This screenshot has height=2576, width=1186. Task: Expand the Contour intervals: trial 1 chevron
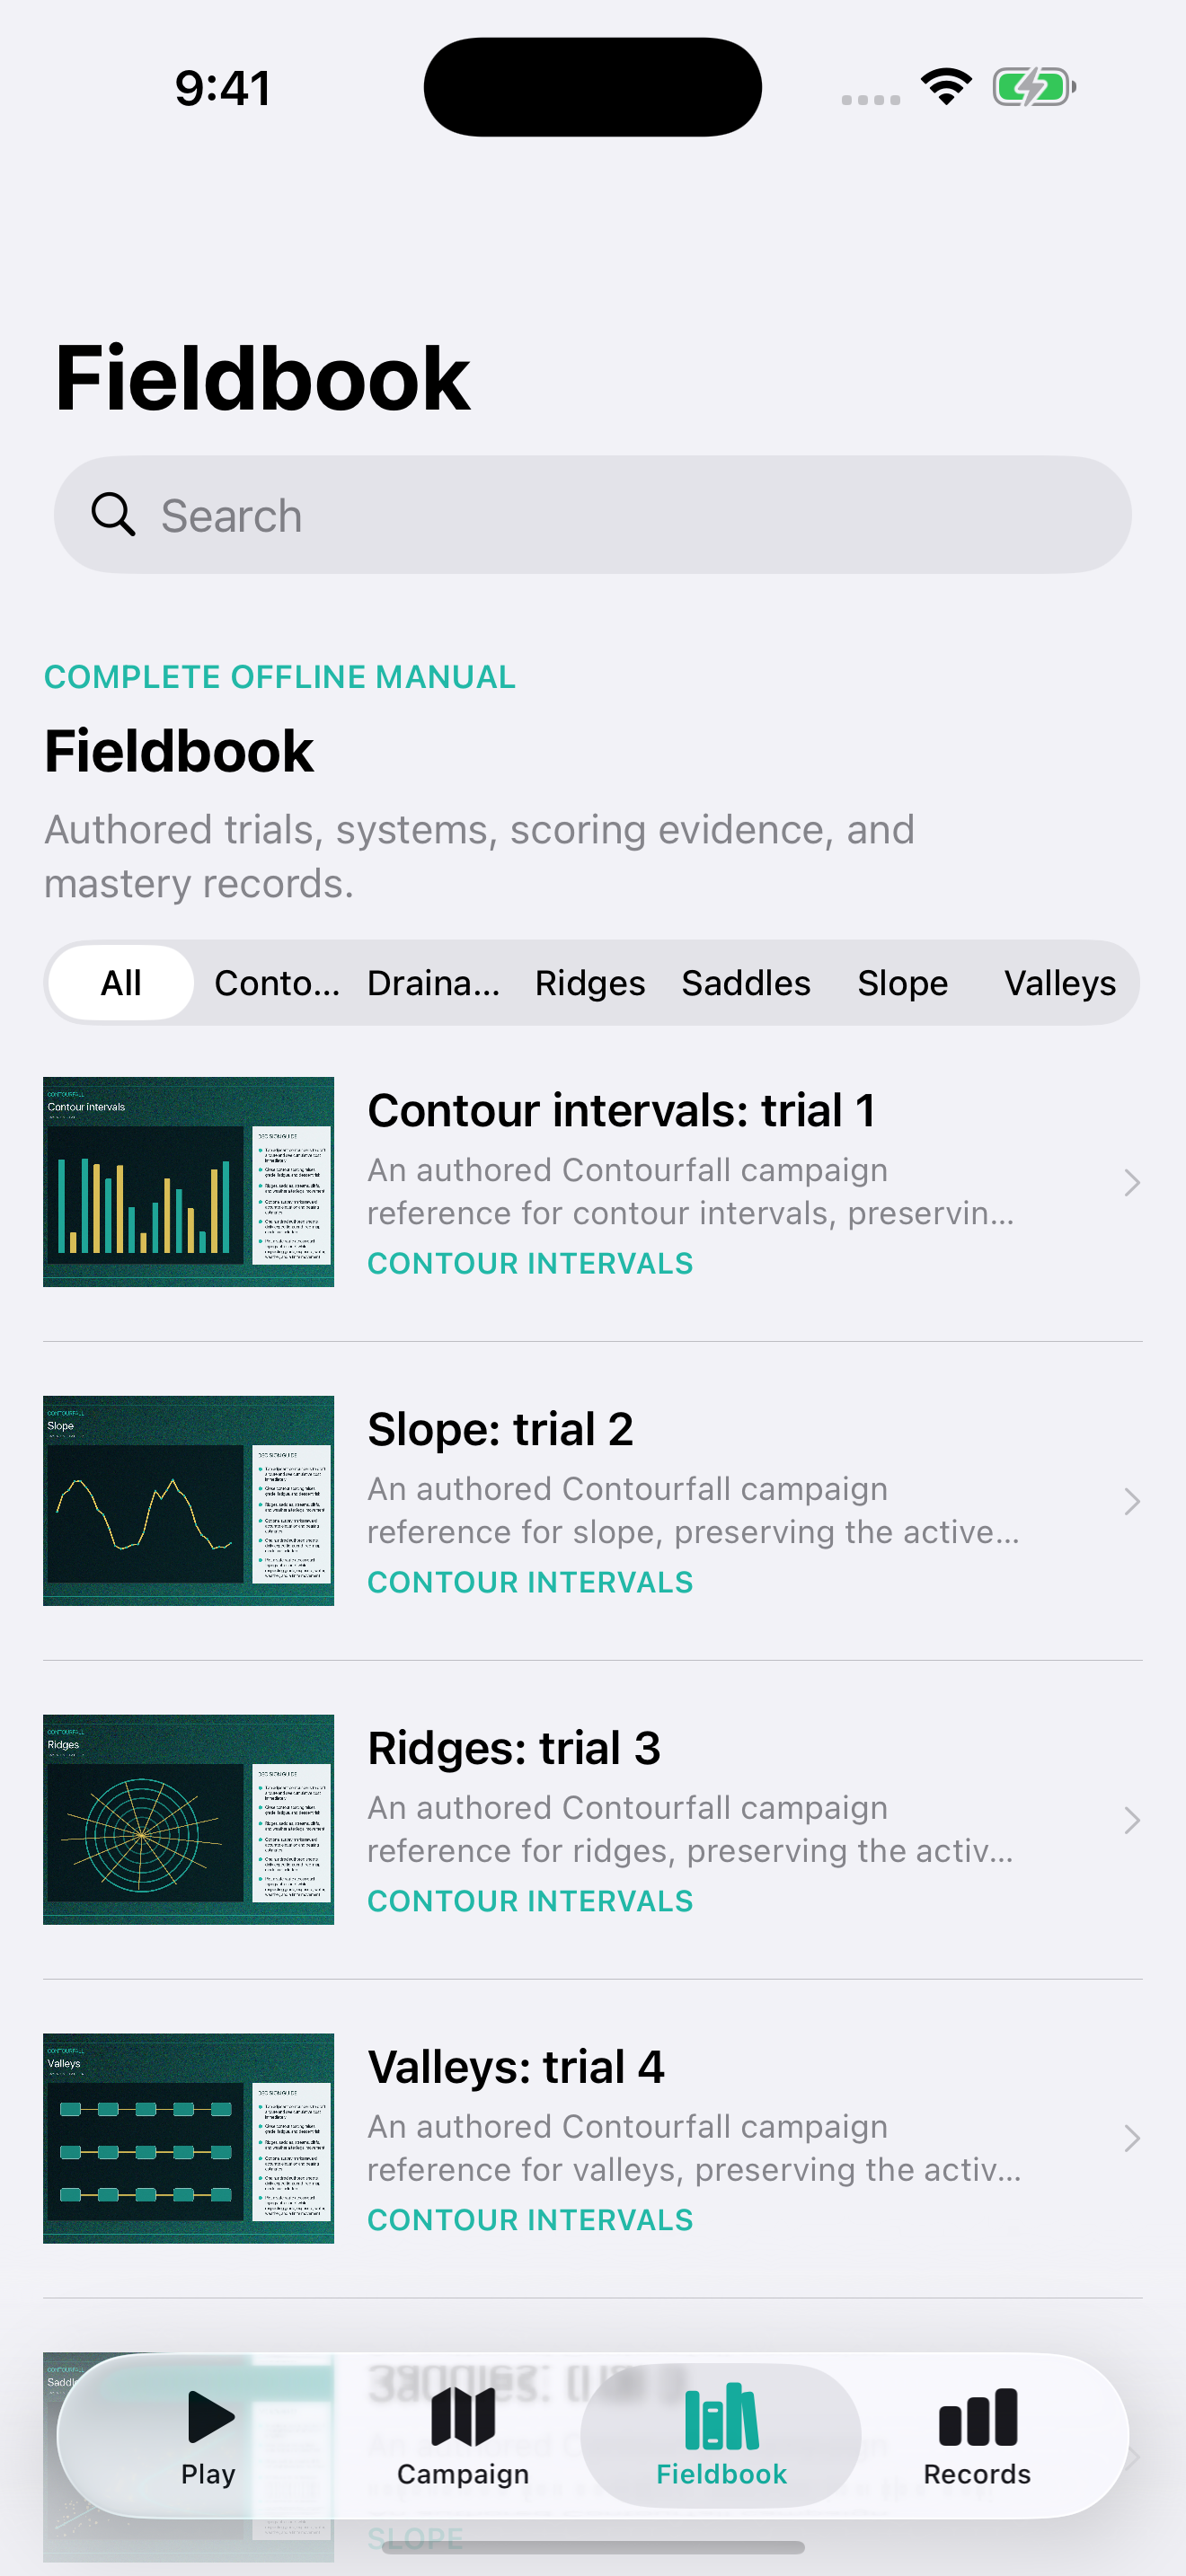[1131, 1183]
